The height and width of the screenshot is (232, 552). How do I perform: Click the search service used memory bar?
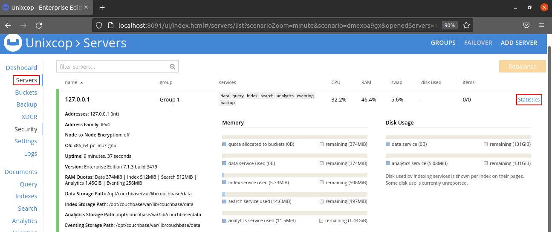click(295, 194)
